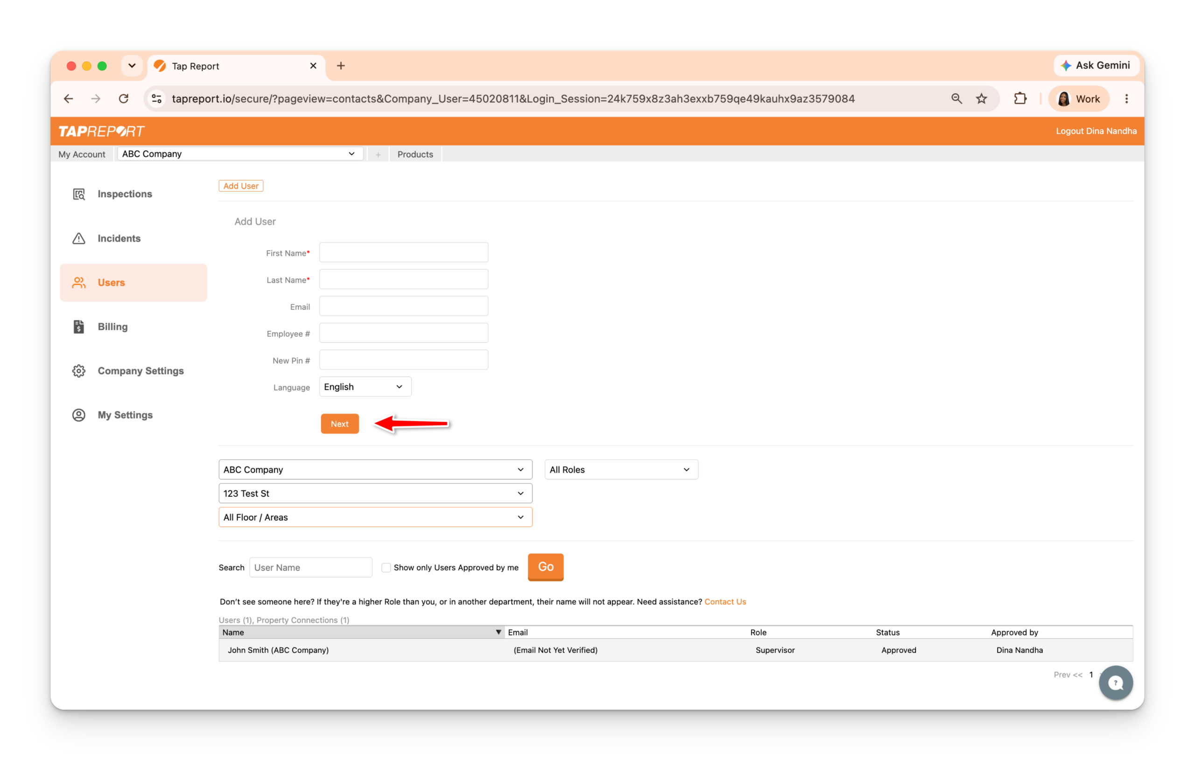Reload the current page
This screenshot has height=760, width=1195.
tap(124, 99)
